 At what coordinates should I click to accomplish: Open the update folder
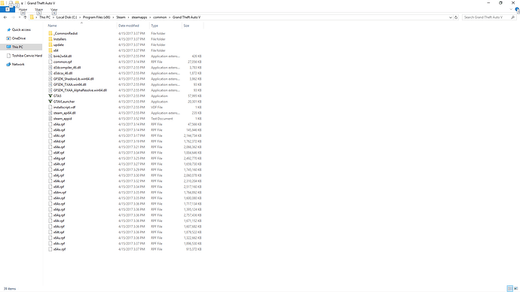click(58, 44)
